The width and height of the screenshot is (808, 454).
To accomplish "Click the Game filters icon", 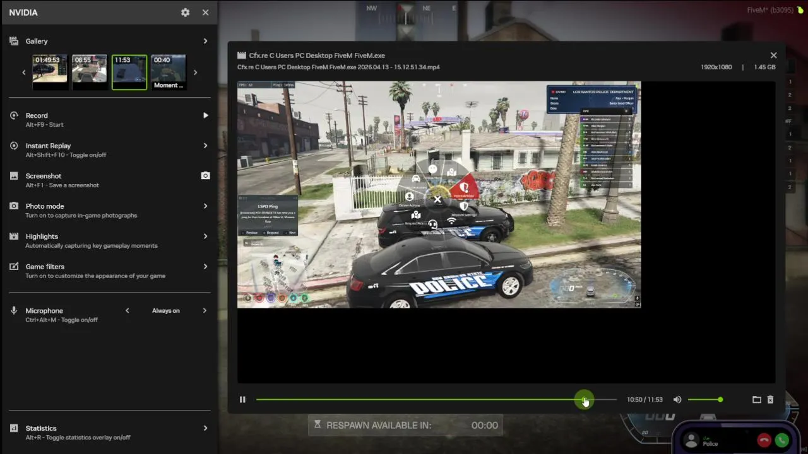I will [x=14, y=267].
